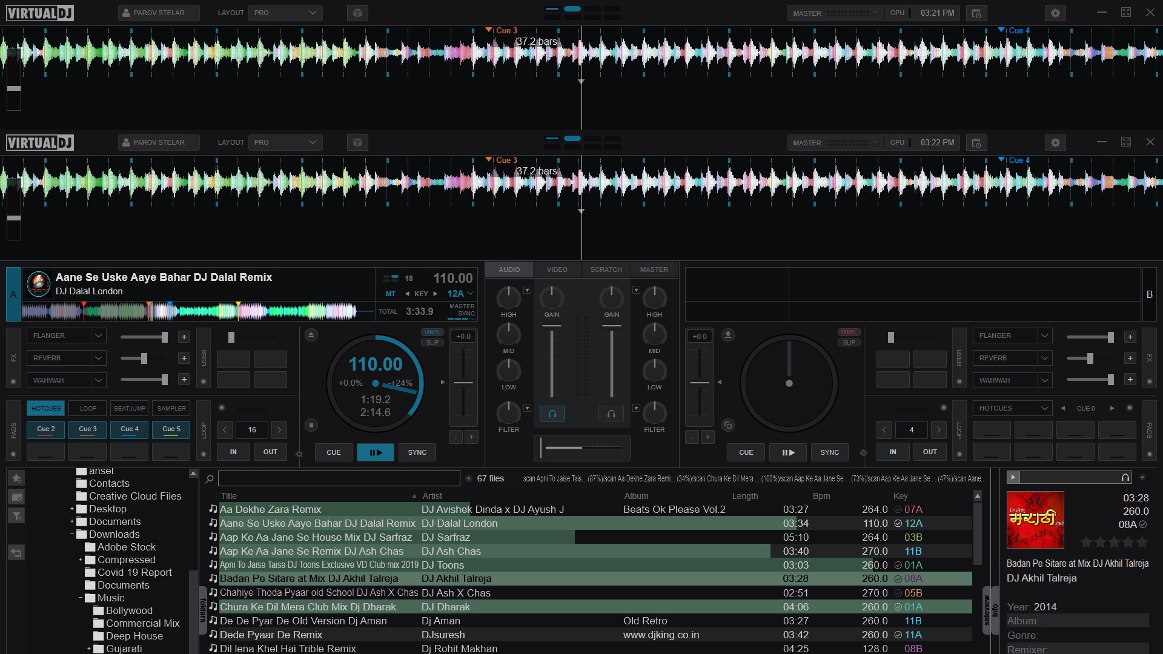This screenshot has height=654, width=1163.
Task: Collapse the Downloads folder in the tree
Action: tap(72, 534)
